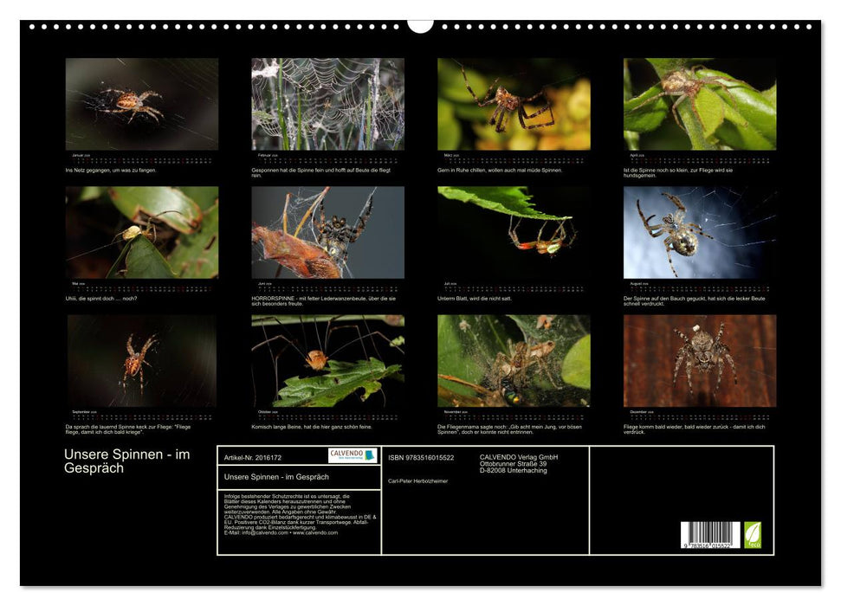
Task: Open the September spider photo
Action: tap(142, 360)
